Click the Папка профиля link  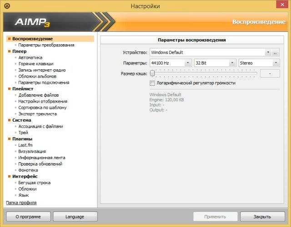click(21, 203)
